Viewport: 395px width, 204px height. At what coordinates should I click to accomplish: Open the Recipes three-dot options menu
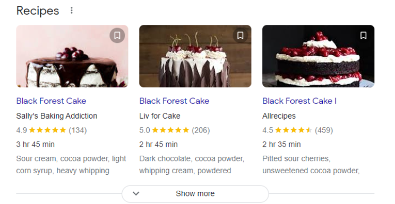(72, 11)
